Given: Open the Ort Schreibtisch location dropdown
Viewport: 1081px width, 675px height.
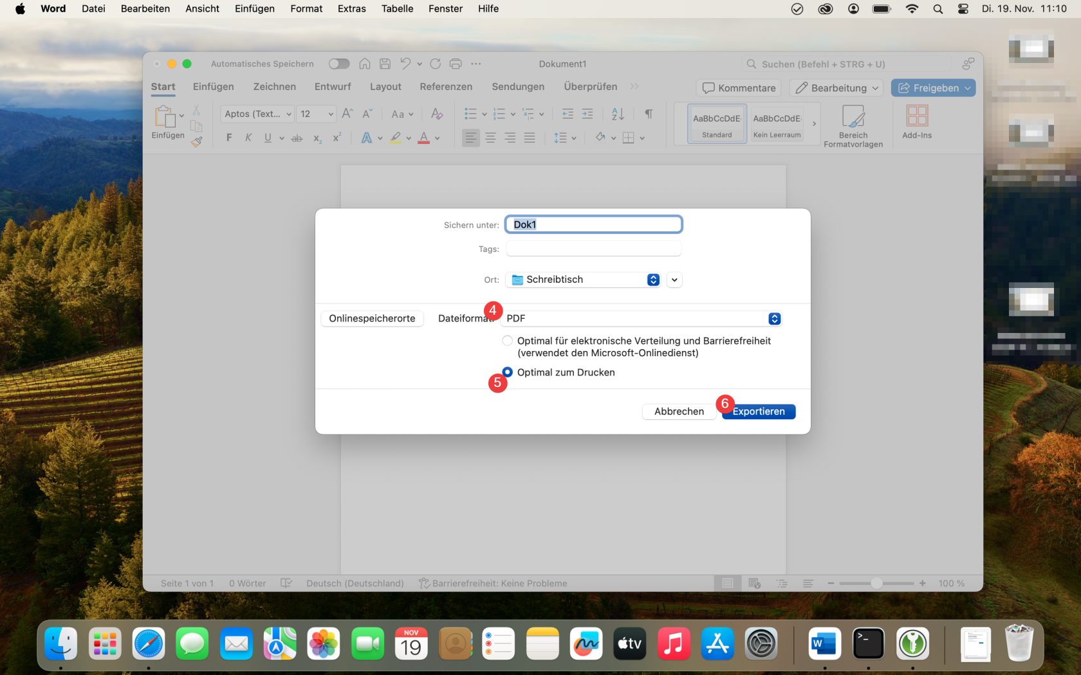Looking at the screenshot, I should (x=583, y=280).
